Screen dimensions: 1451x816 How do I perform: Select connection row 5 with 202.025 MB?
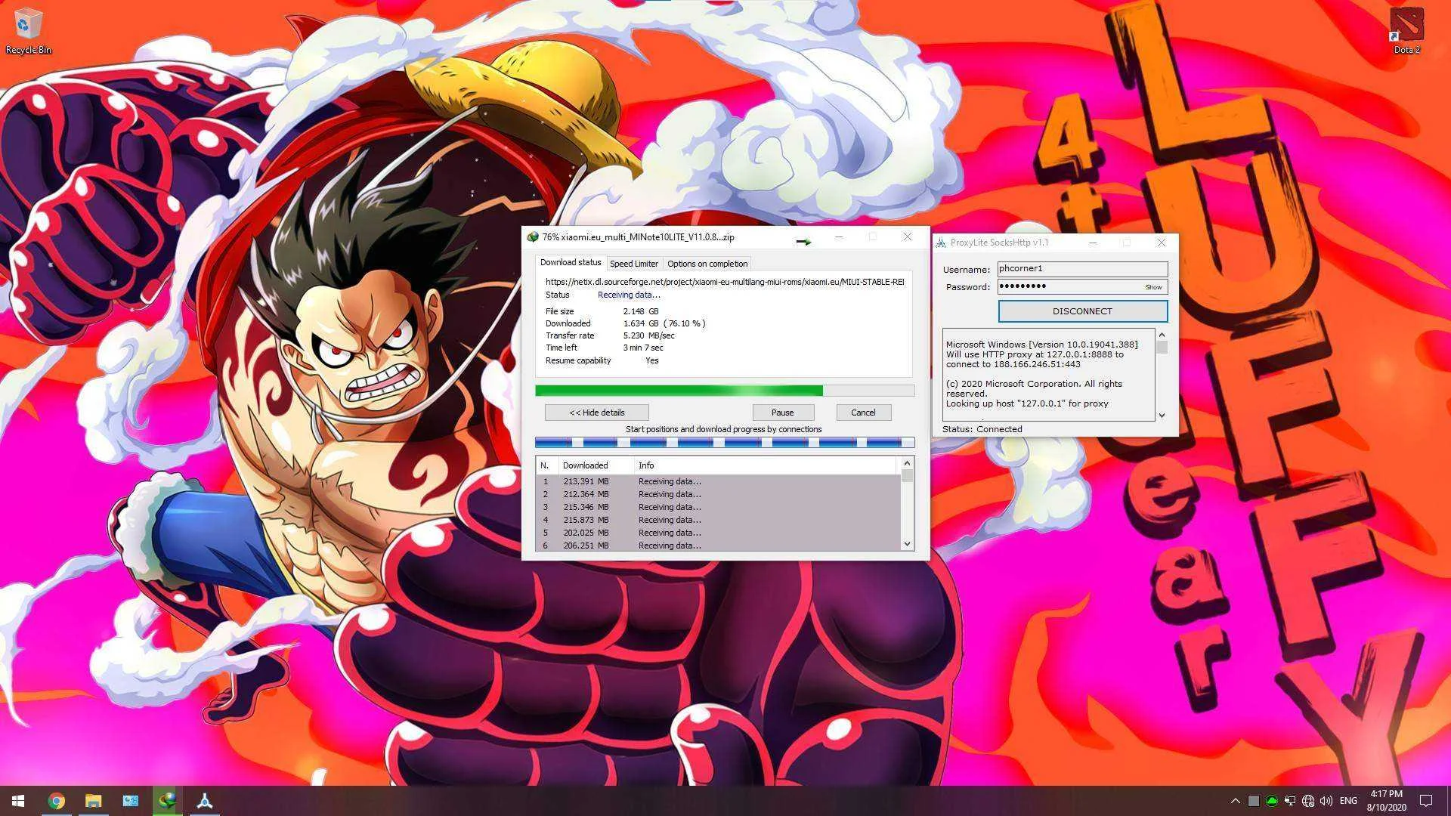718,533
